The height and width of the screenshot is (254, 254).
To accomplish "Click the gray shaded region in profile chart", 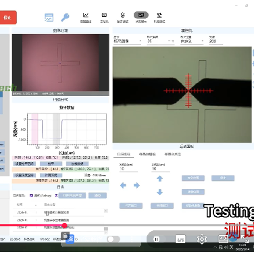I will (57, 129).
